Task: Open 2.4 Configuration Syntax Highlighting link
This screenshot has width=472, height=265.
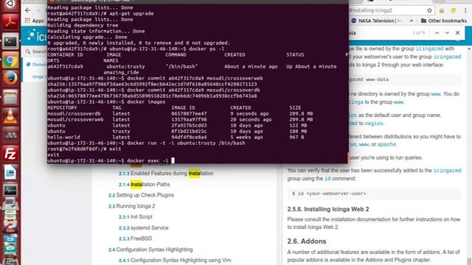Action: point(150,250)
